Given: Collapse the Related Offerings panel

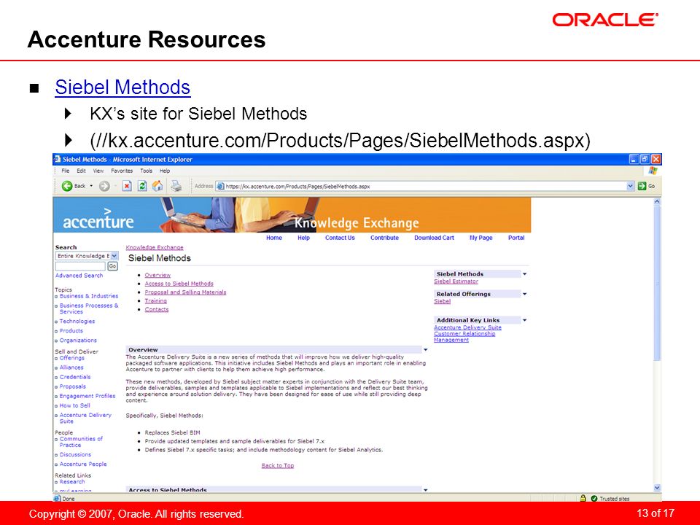Looking at the screenshot, I should tap(524, 294).
